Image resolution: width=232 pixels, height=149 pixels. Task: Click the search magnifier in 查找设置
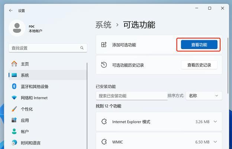[x=82, y=48]
